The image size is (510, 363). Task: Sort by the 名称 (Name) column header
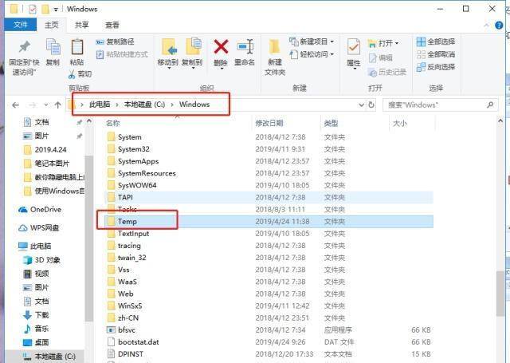click(113, 123)
